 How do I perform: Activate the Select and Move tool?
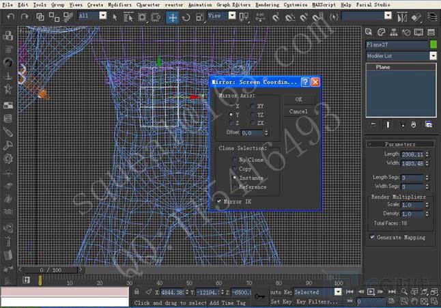[173, 17]
